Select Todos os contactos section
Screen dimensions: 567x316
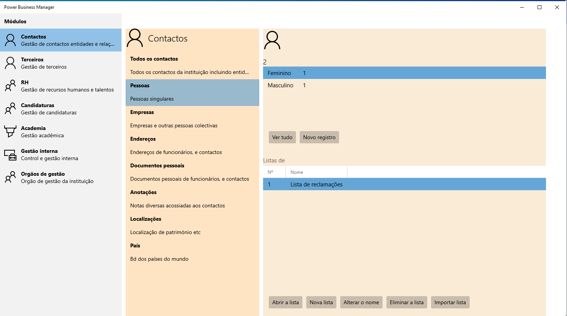click(192, 66)
